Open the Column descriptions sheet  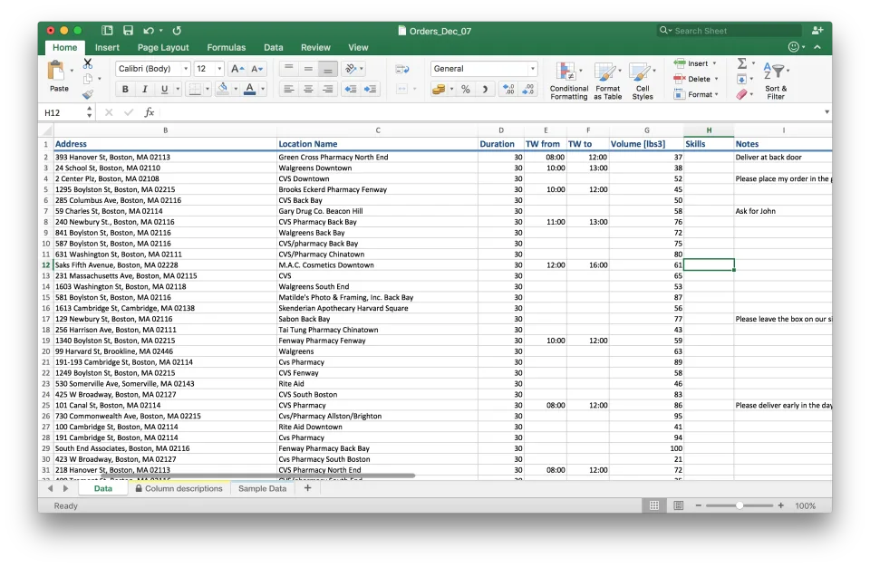point(179,489)
